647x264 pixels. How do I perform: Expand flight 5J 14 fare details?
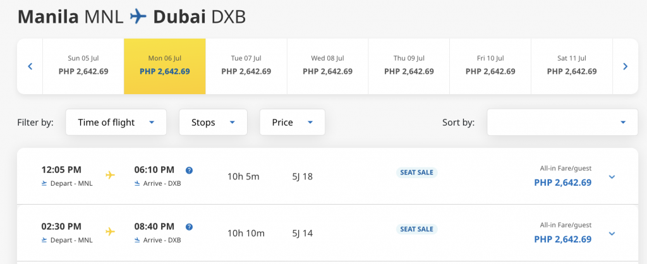click(x=612, y=234)
